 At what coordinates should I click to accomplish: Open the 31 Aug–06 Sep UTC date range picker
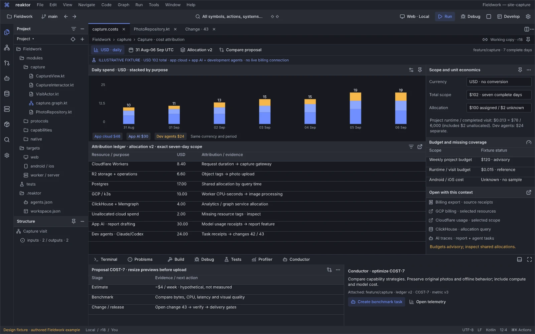coord(151,50)
